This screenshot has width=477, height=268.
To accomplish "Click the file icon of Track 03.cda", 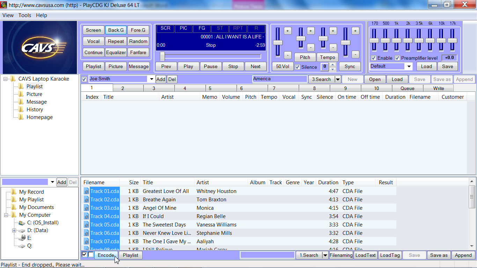I will (x=86, y=208).
